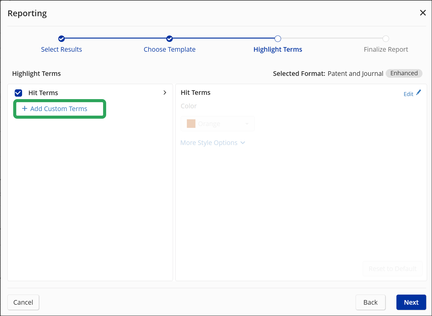The height and width of the screenshot is (316, 432).
Task: Click the Next button
Action: pos(411,302)
